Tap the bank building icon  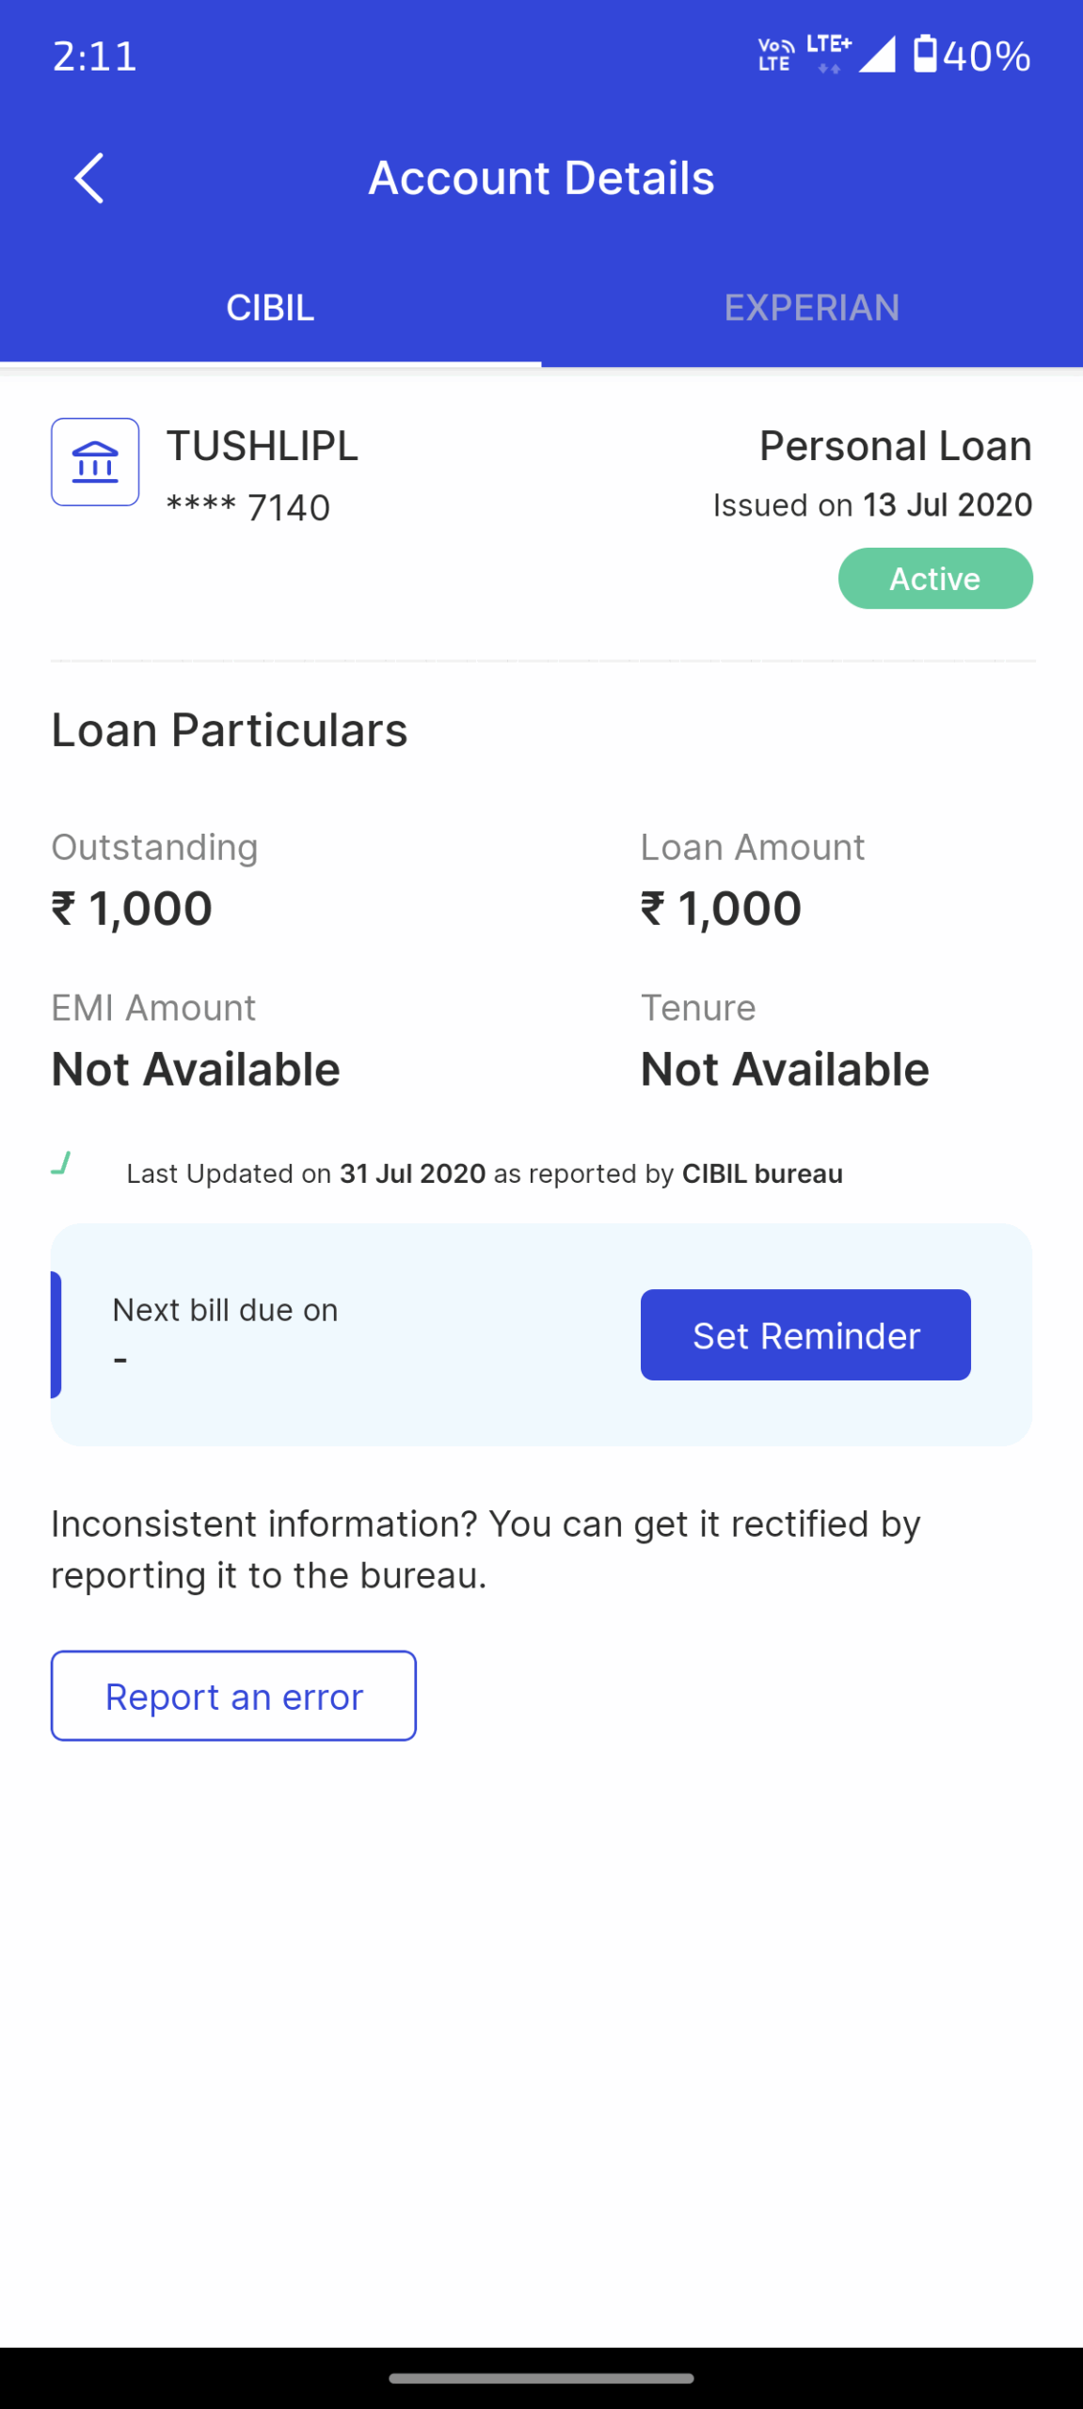coord(95,462)
